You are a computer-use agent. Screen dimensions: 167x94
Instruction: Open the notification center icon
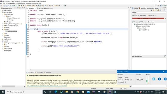tap(164, 92)
